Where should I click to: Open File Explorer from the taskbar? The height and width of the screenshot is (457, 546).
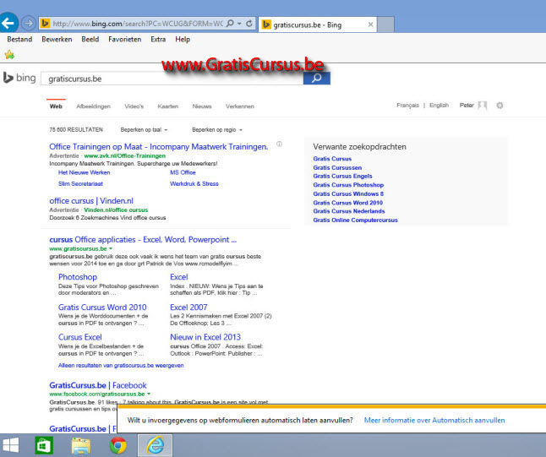click(x=81, y=445)
